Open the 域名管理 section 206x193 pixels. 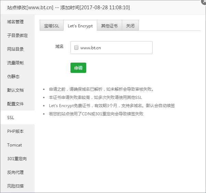(16, 22)
